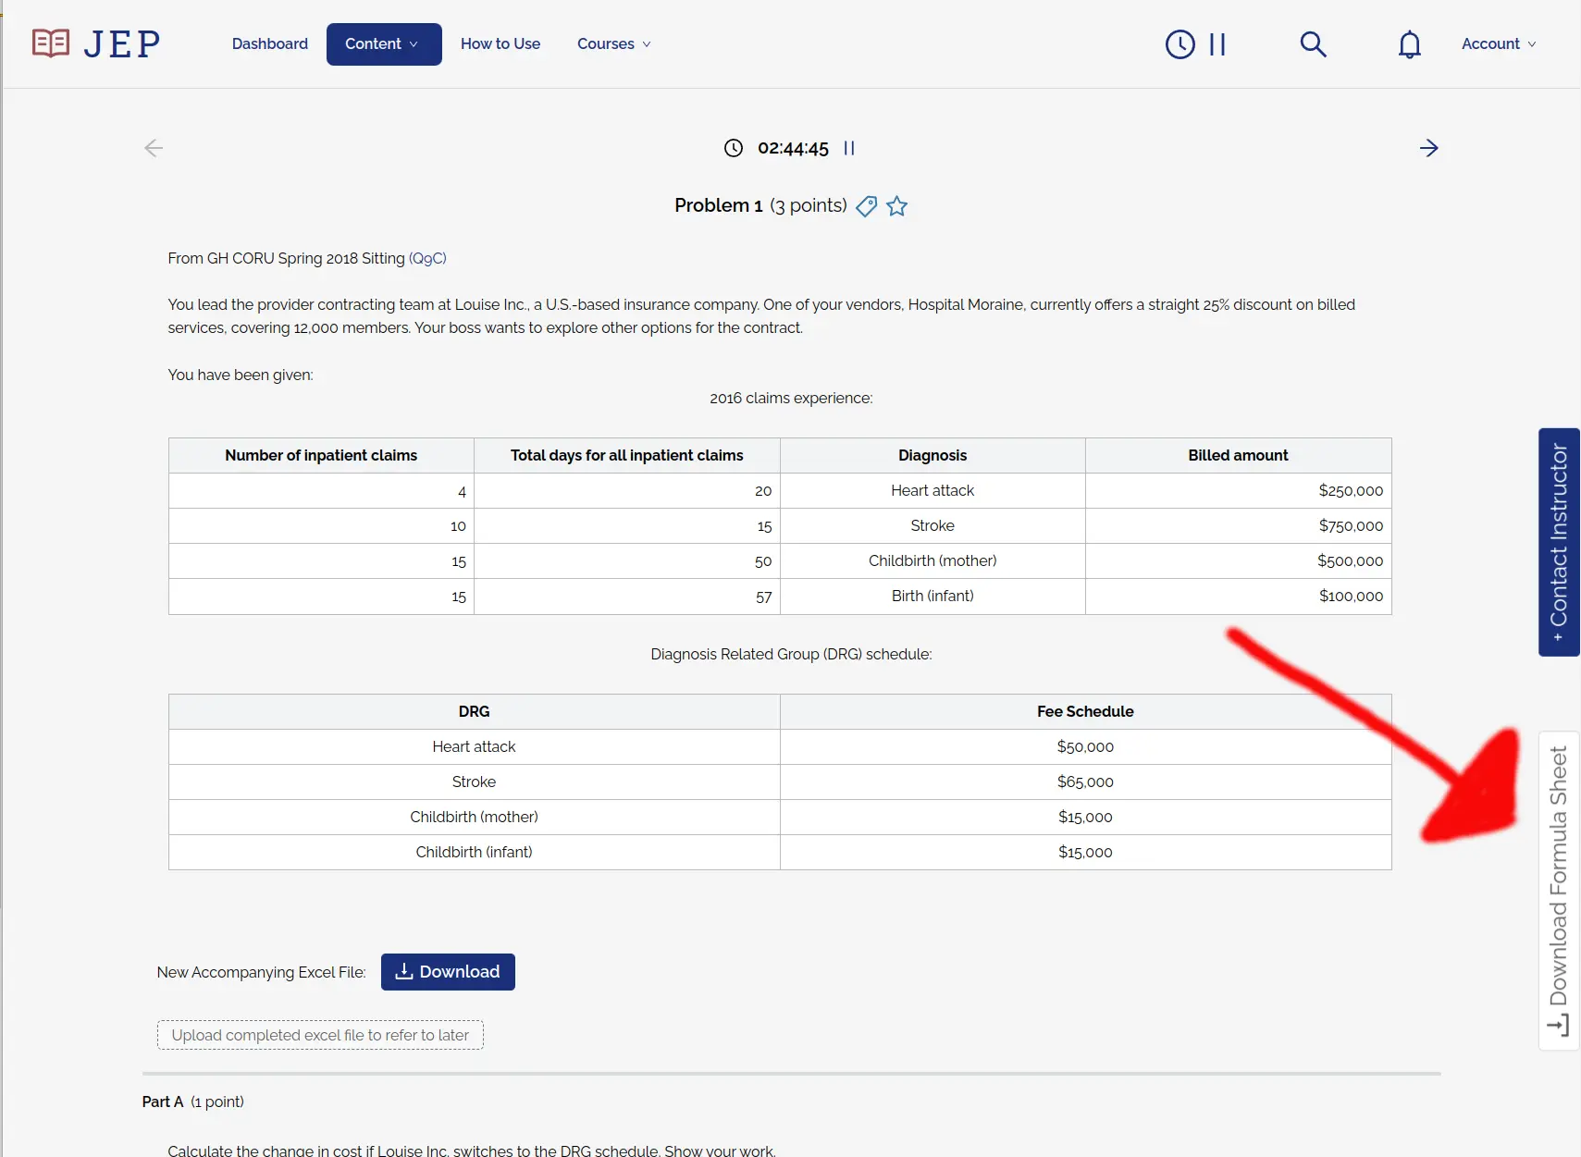The height and width of the screenshot is (1157, 1581).
Task: Go to the Dashboard menu item
Action: 269,43
